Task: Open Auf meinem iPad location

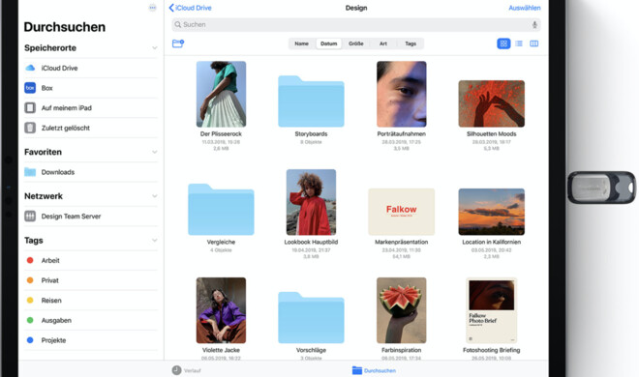Action: point(90,107)
